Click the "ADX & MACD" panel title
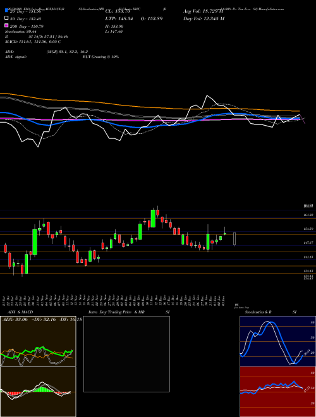Image resolution: width=316 pixels, height=417 pixels. click(x=20, y=312)
